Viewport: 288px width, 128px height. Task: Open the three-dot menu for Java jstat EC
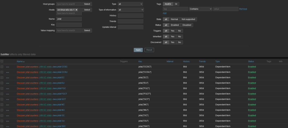pos(8,78)
